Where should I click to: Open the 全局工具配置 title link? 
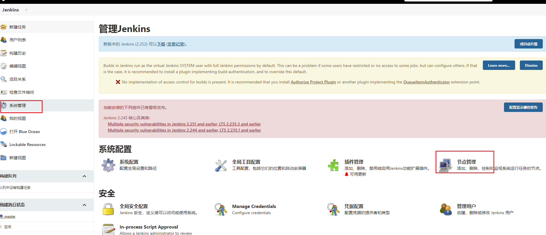tap(246, 162)
